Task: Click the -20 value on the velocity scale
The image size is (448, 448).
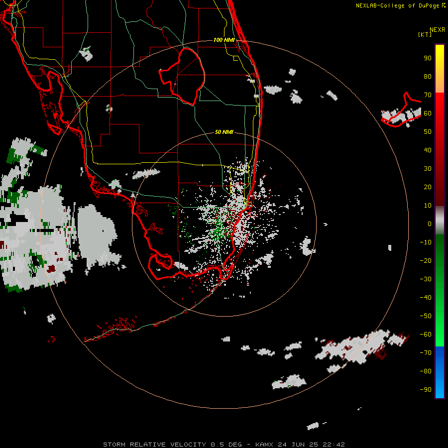Action: coord(426,260)
